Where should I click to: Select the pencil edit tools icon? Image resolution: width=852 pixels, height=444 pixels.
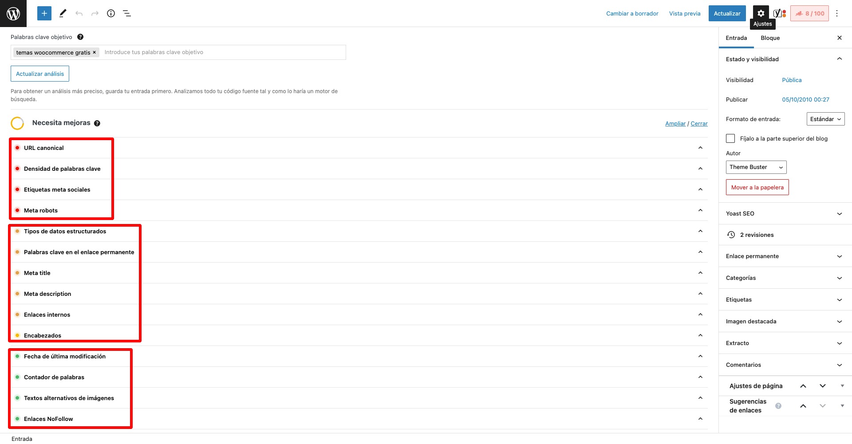63,13
